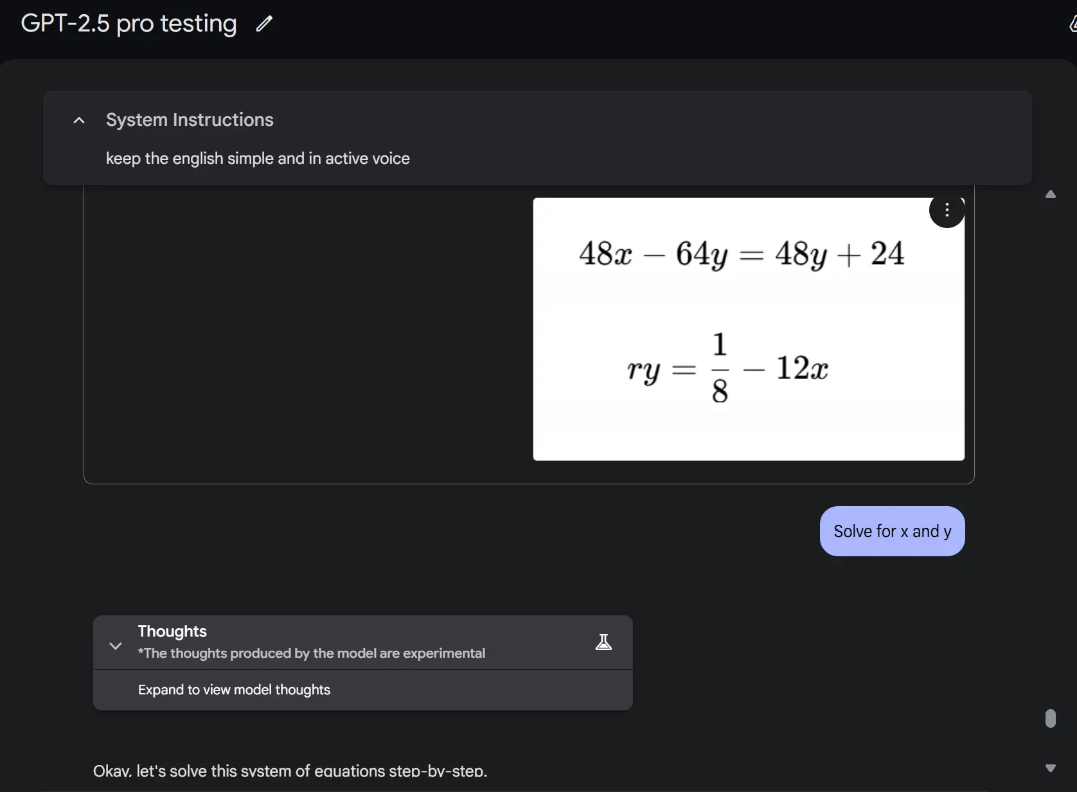1077x792 pixels.
Task: Open the image's three-dot options menu
Action: (947, 210)
